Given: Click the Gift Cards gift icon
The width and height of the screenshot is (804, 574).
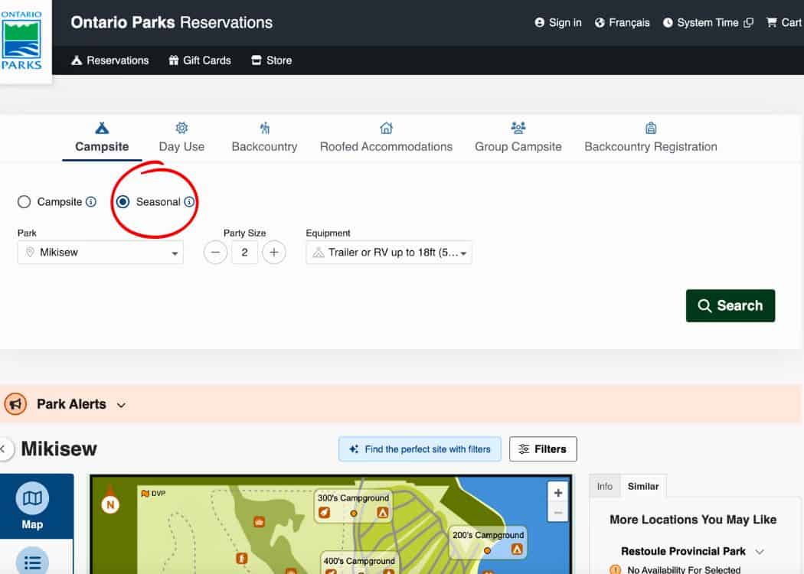Looking at the screenshot, I should pos(173,60).
